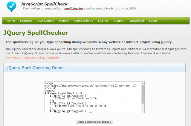Click the 'JQuery SpellChecker' heading
This screenshot has height=126, width=191.
(x=36, y=33)
